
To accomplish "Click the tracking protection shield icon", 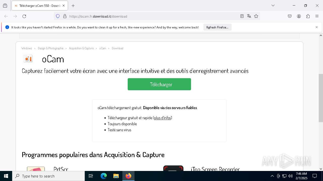I will click(x=58, y=16).
